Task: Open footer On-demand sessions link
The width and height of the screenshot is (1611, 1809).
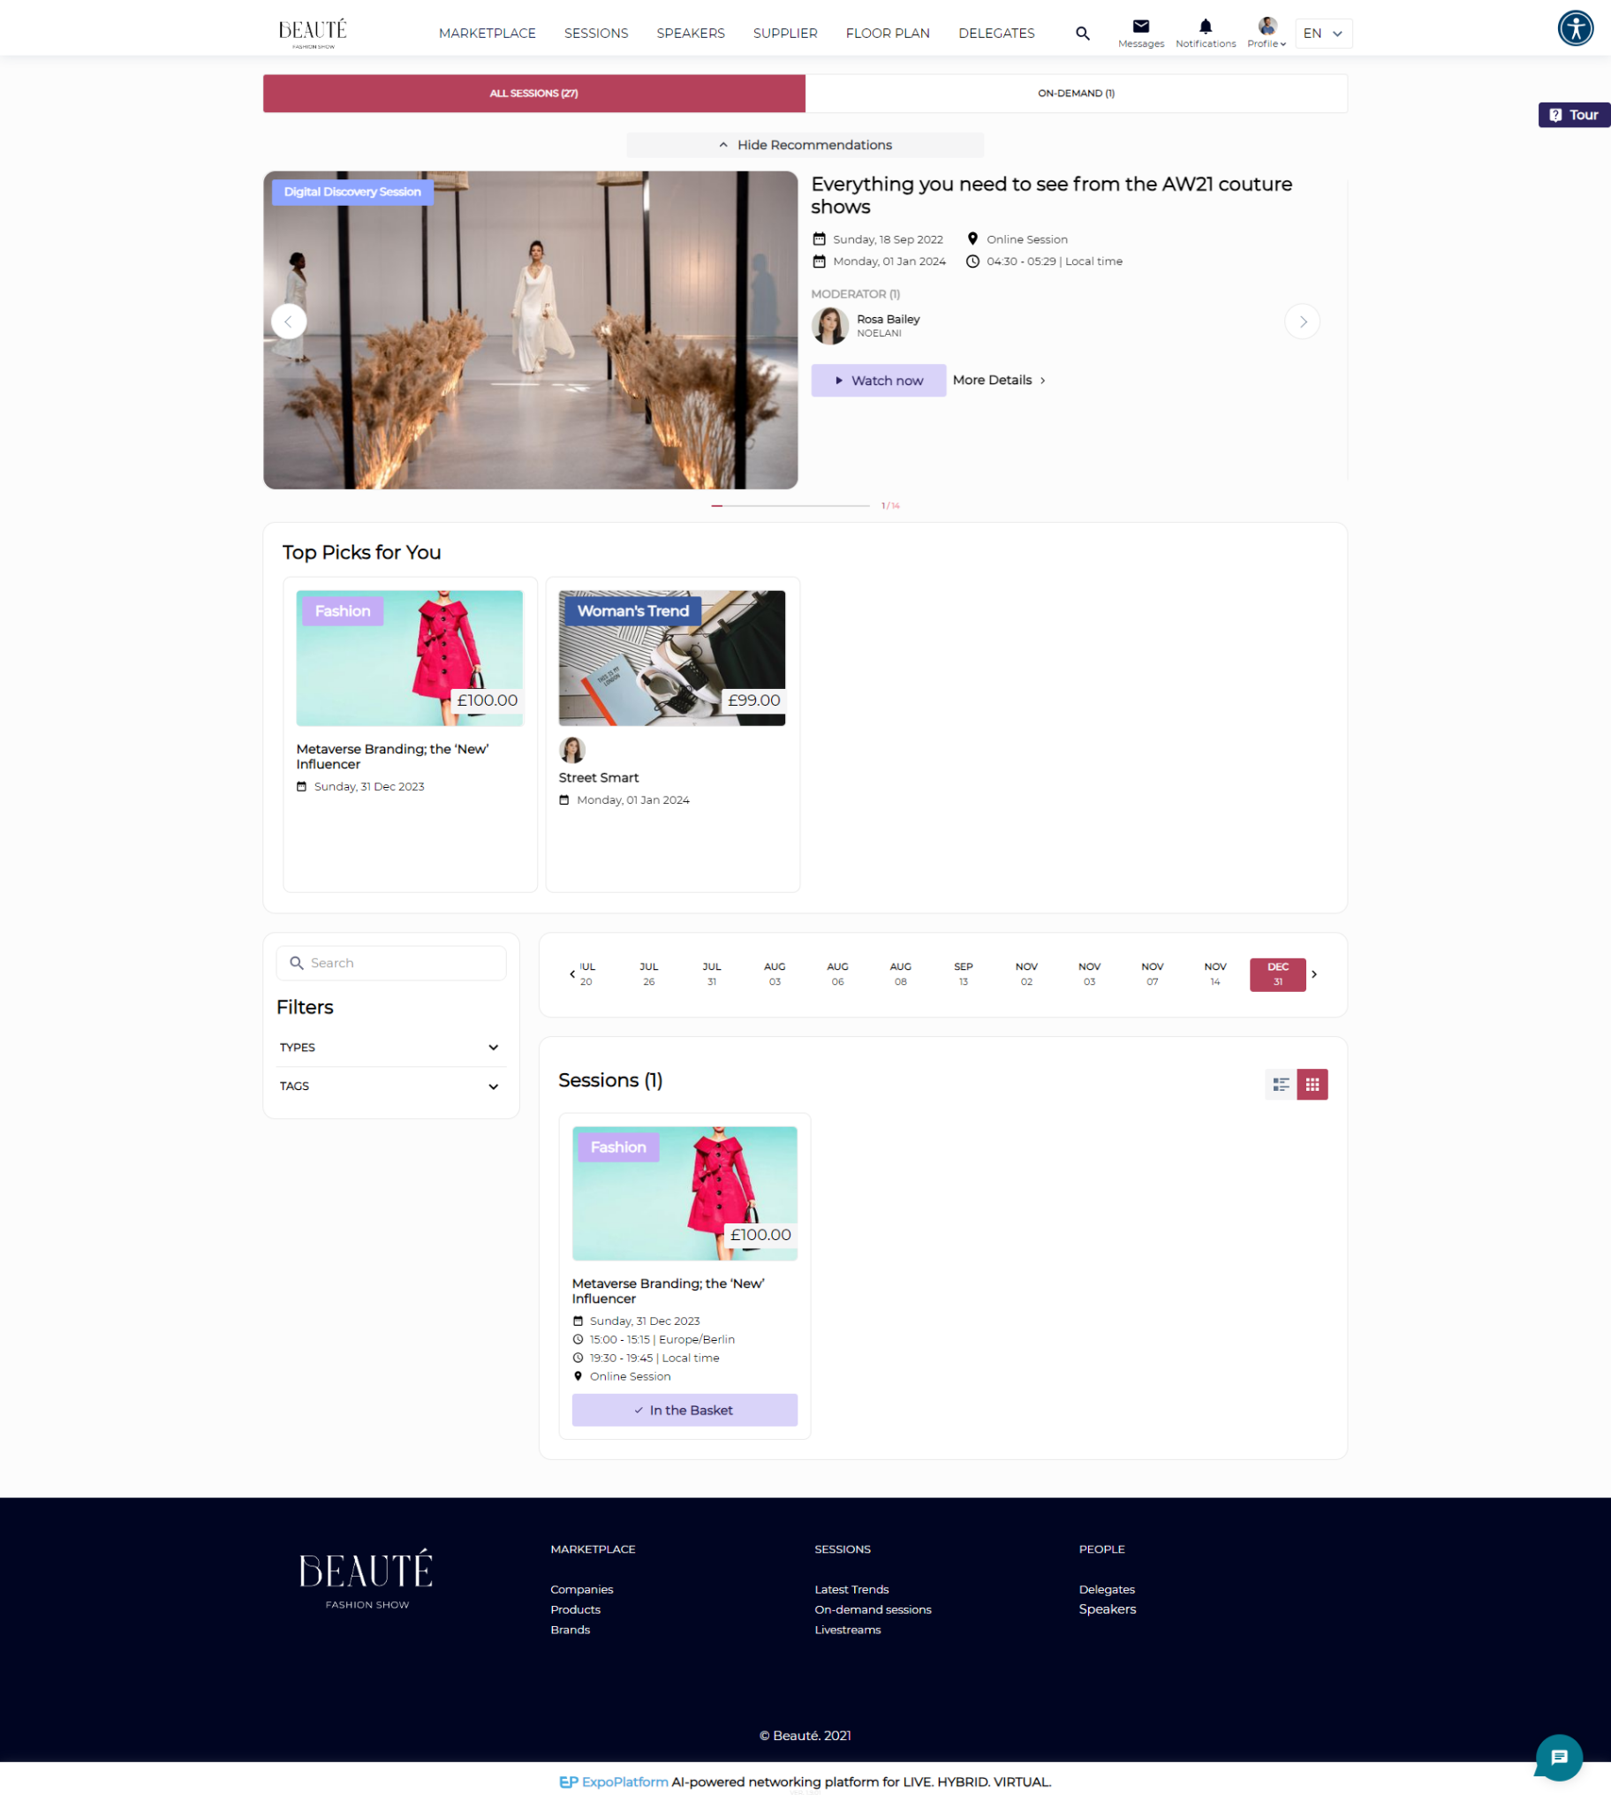Action: (873, 1610)
